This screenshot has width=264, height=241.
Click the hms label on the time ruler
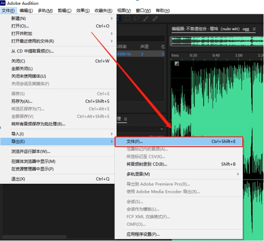[175, 55]
